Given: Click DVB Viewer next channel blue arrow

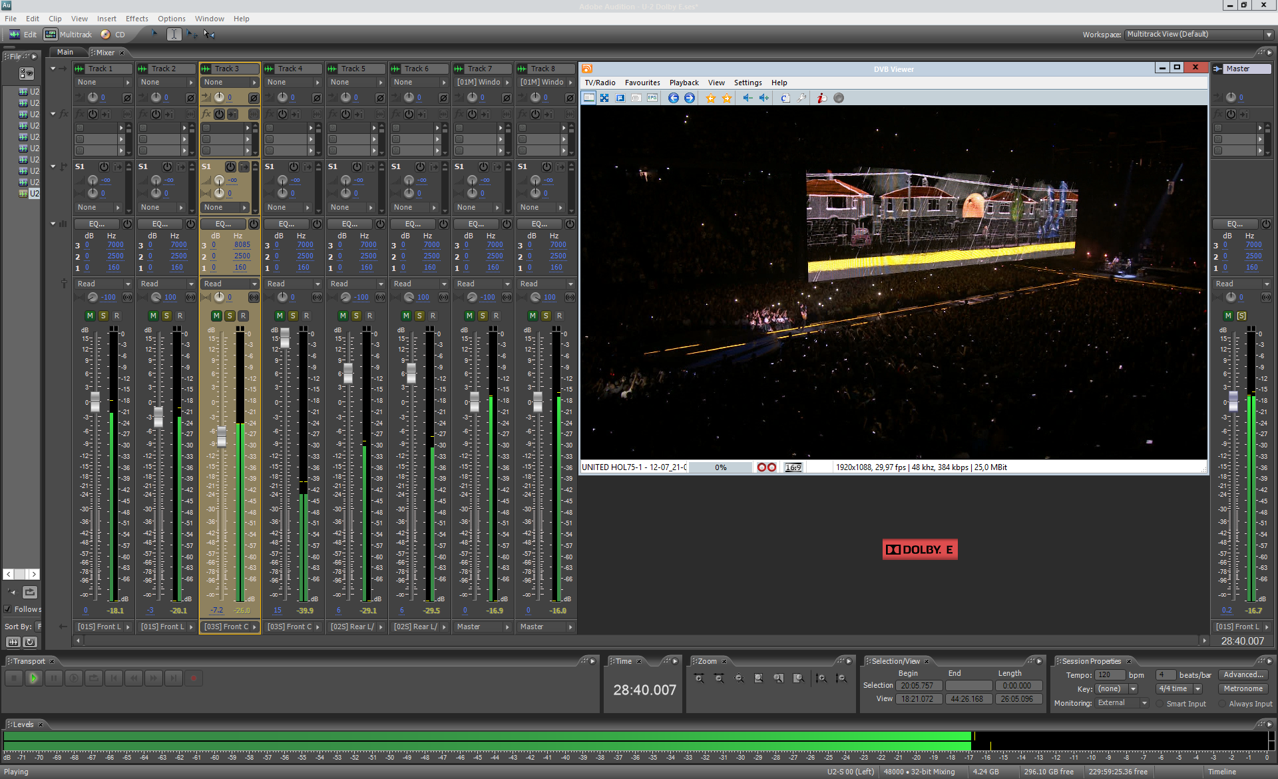Looking at the screenshot, I should (690, 98).
